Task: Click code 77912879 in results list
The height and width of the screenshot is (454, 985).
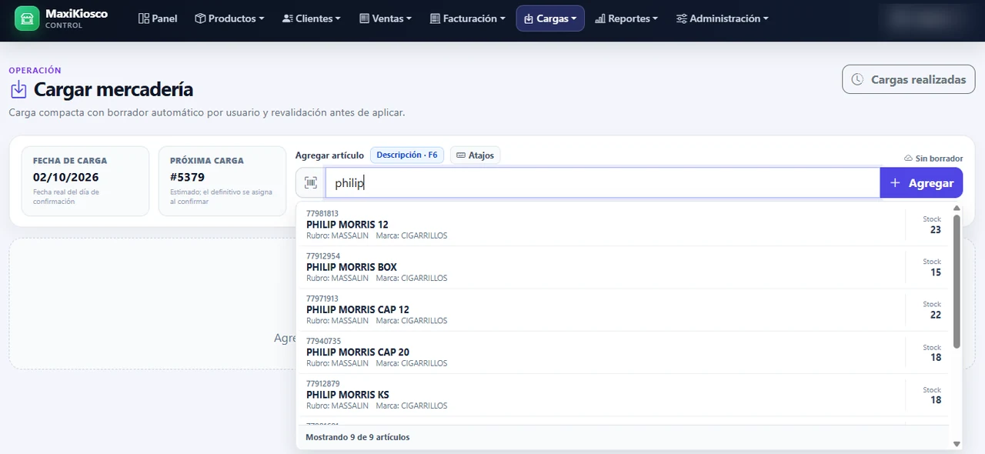Action: coord(323,383)
